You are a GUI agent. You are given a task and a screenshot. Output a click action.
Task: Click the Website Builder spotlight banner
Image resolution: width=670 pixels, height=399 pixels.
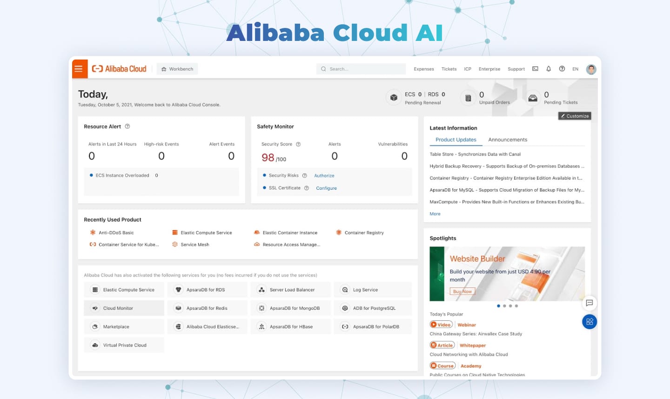[x=507, y=274]
